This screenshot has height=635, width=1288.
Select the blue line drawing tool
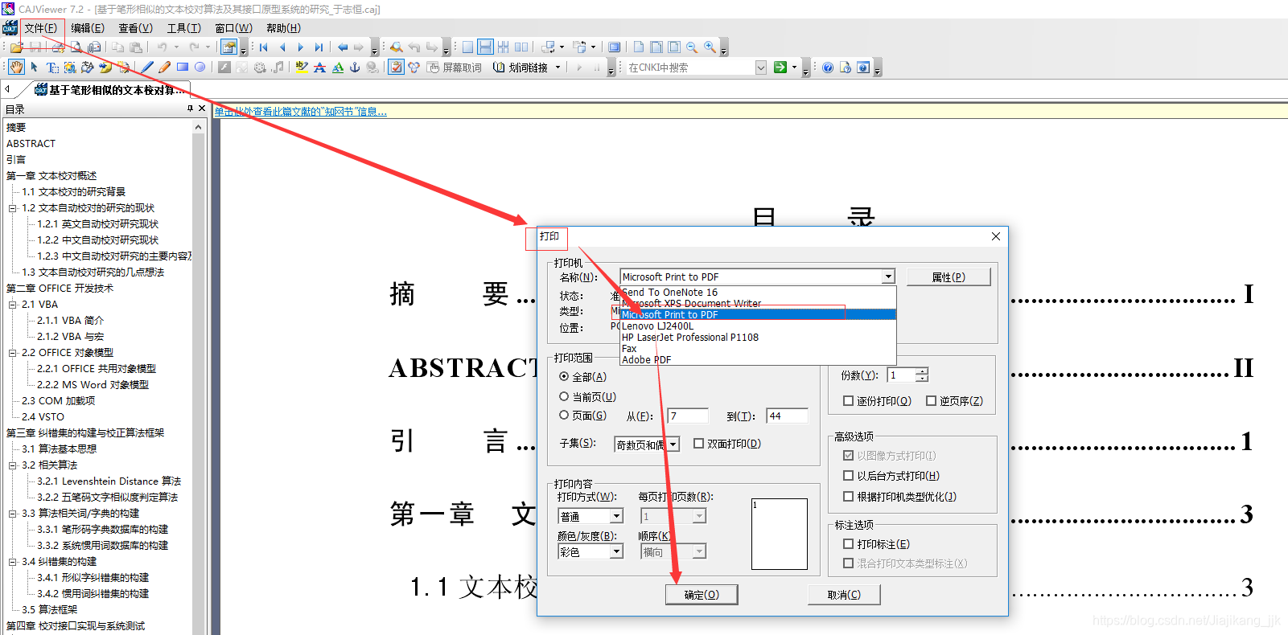[147, 67]
